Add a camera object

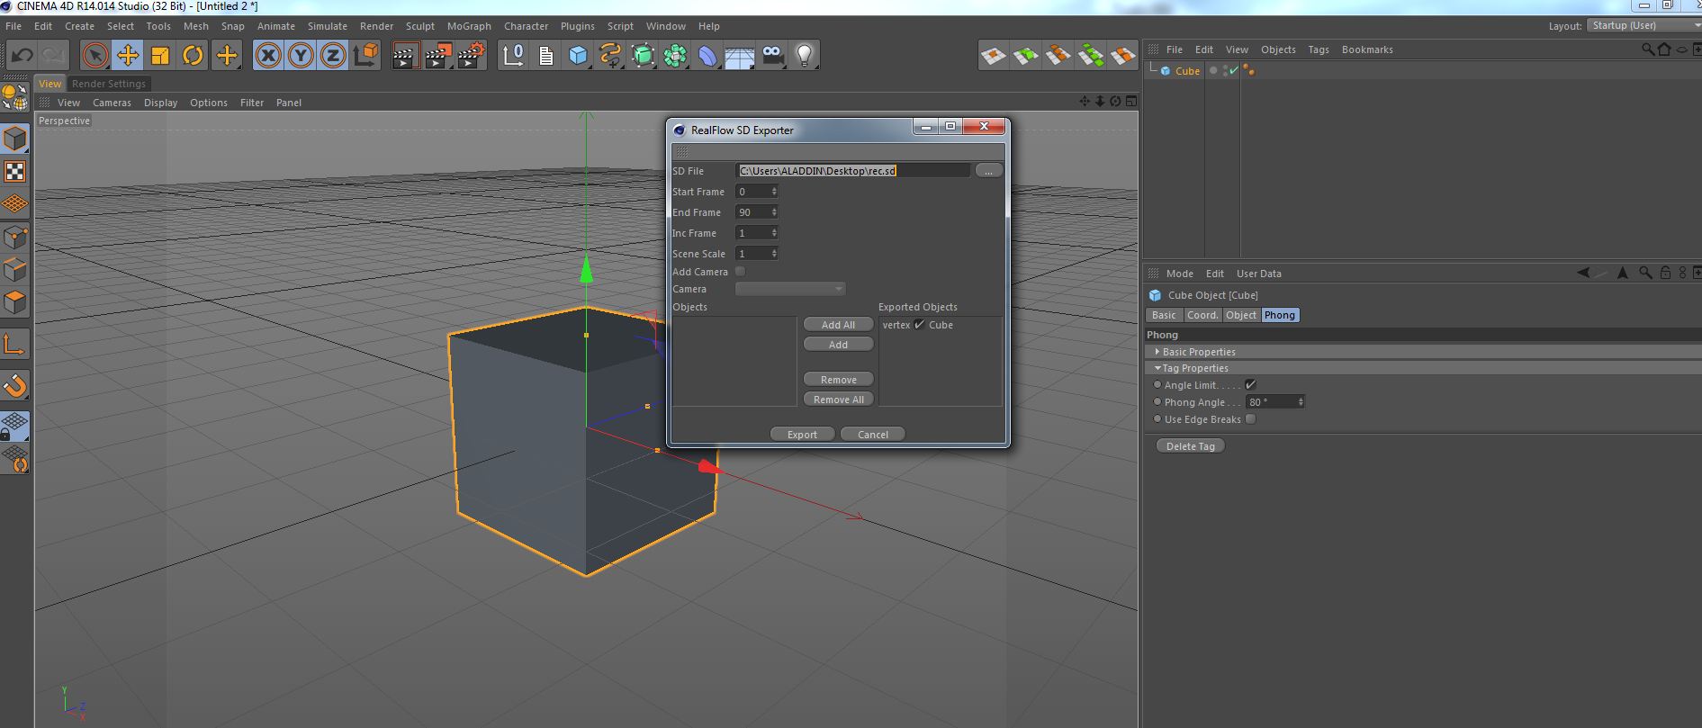(x=772, y=56)
